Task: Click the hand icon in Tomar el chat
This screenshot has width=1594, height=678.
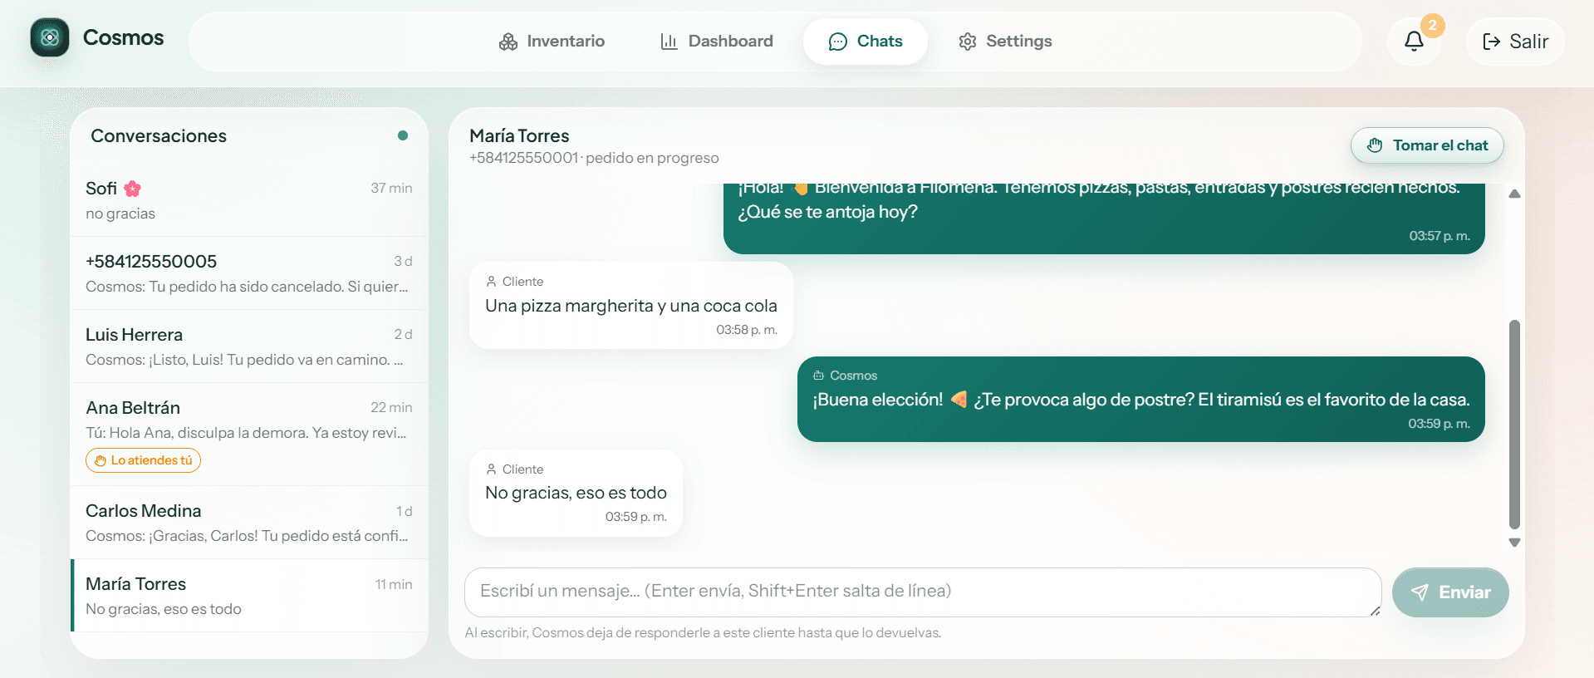Action: [1375, 145]
